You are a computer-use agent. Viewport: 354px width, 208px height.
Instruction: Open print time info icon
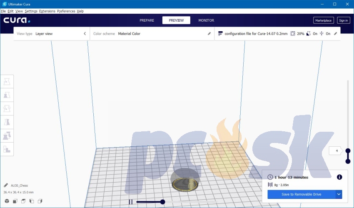(339, 177)
